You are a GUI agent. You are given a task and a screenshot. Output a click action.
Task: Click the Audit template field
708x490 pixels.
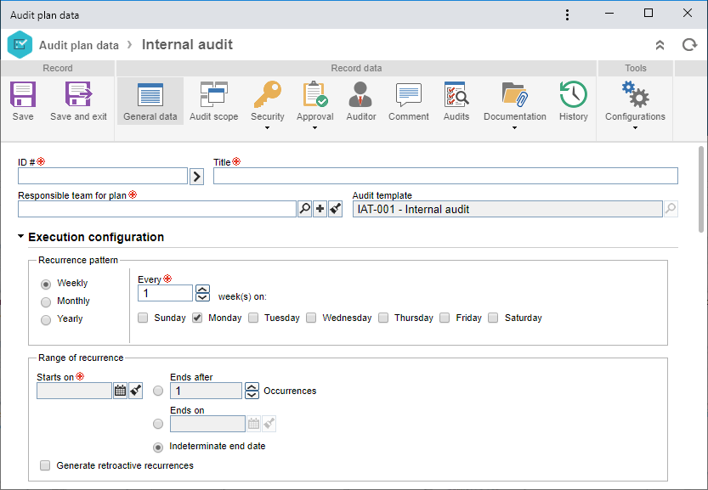coord(507,209)
